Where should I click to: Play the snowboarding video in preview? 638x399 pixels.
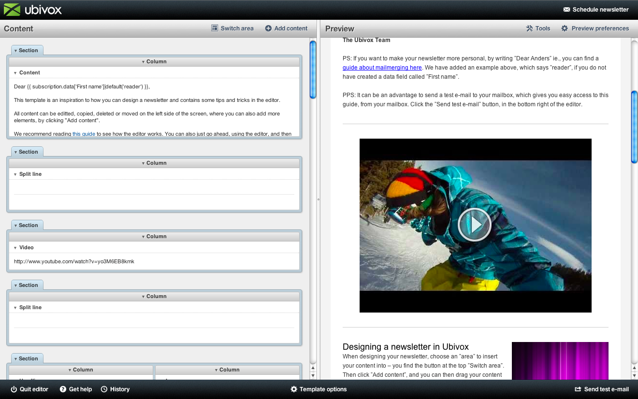(x=475, y=225)
